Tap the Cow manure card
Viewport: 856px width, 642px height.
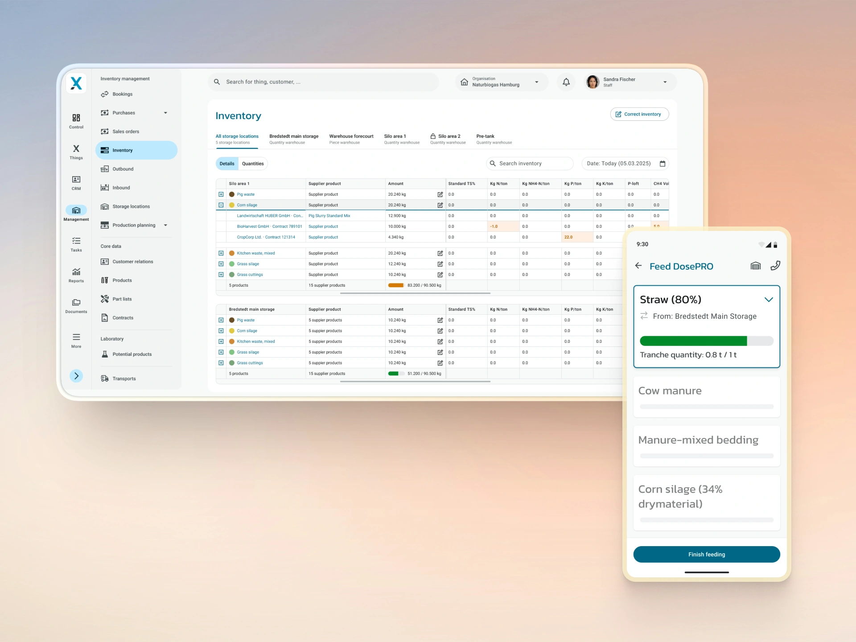click(x=707, y=397)
